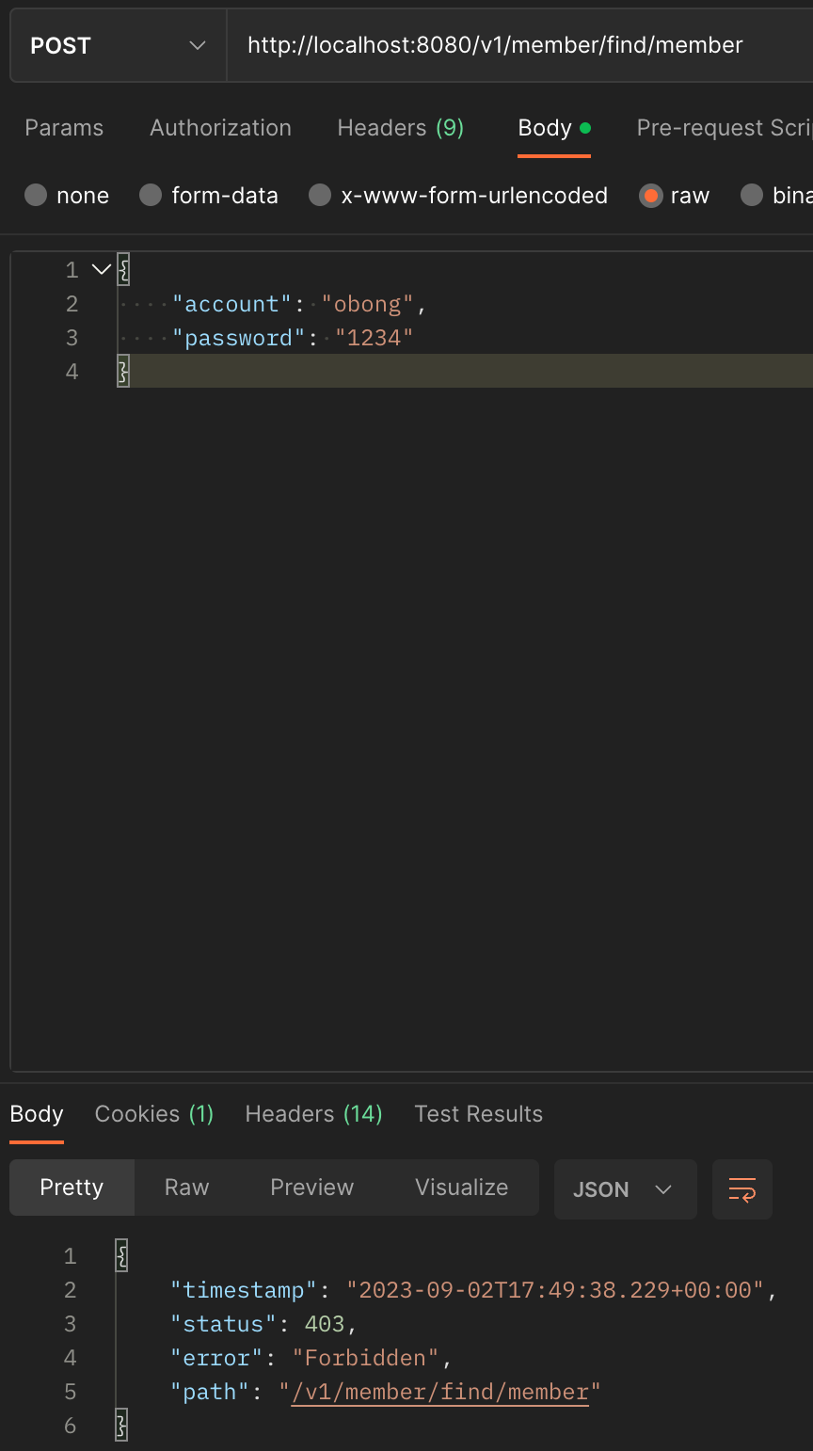813x1451 pixels.
Task: Click the 403 status value
Action: (325, 1324)
